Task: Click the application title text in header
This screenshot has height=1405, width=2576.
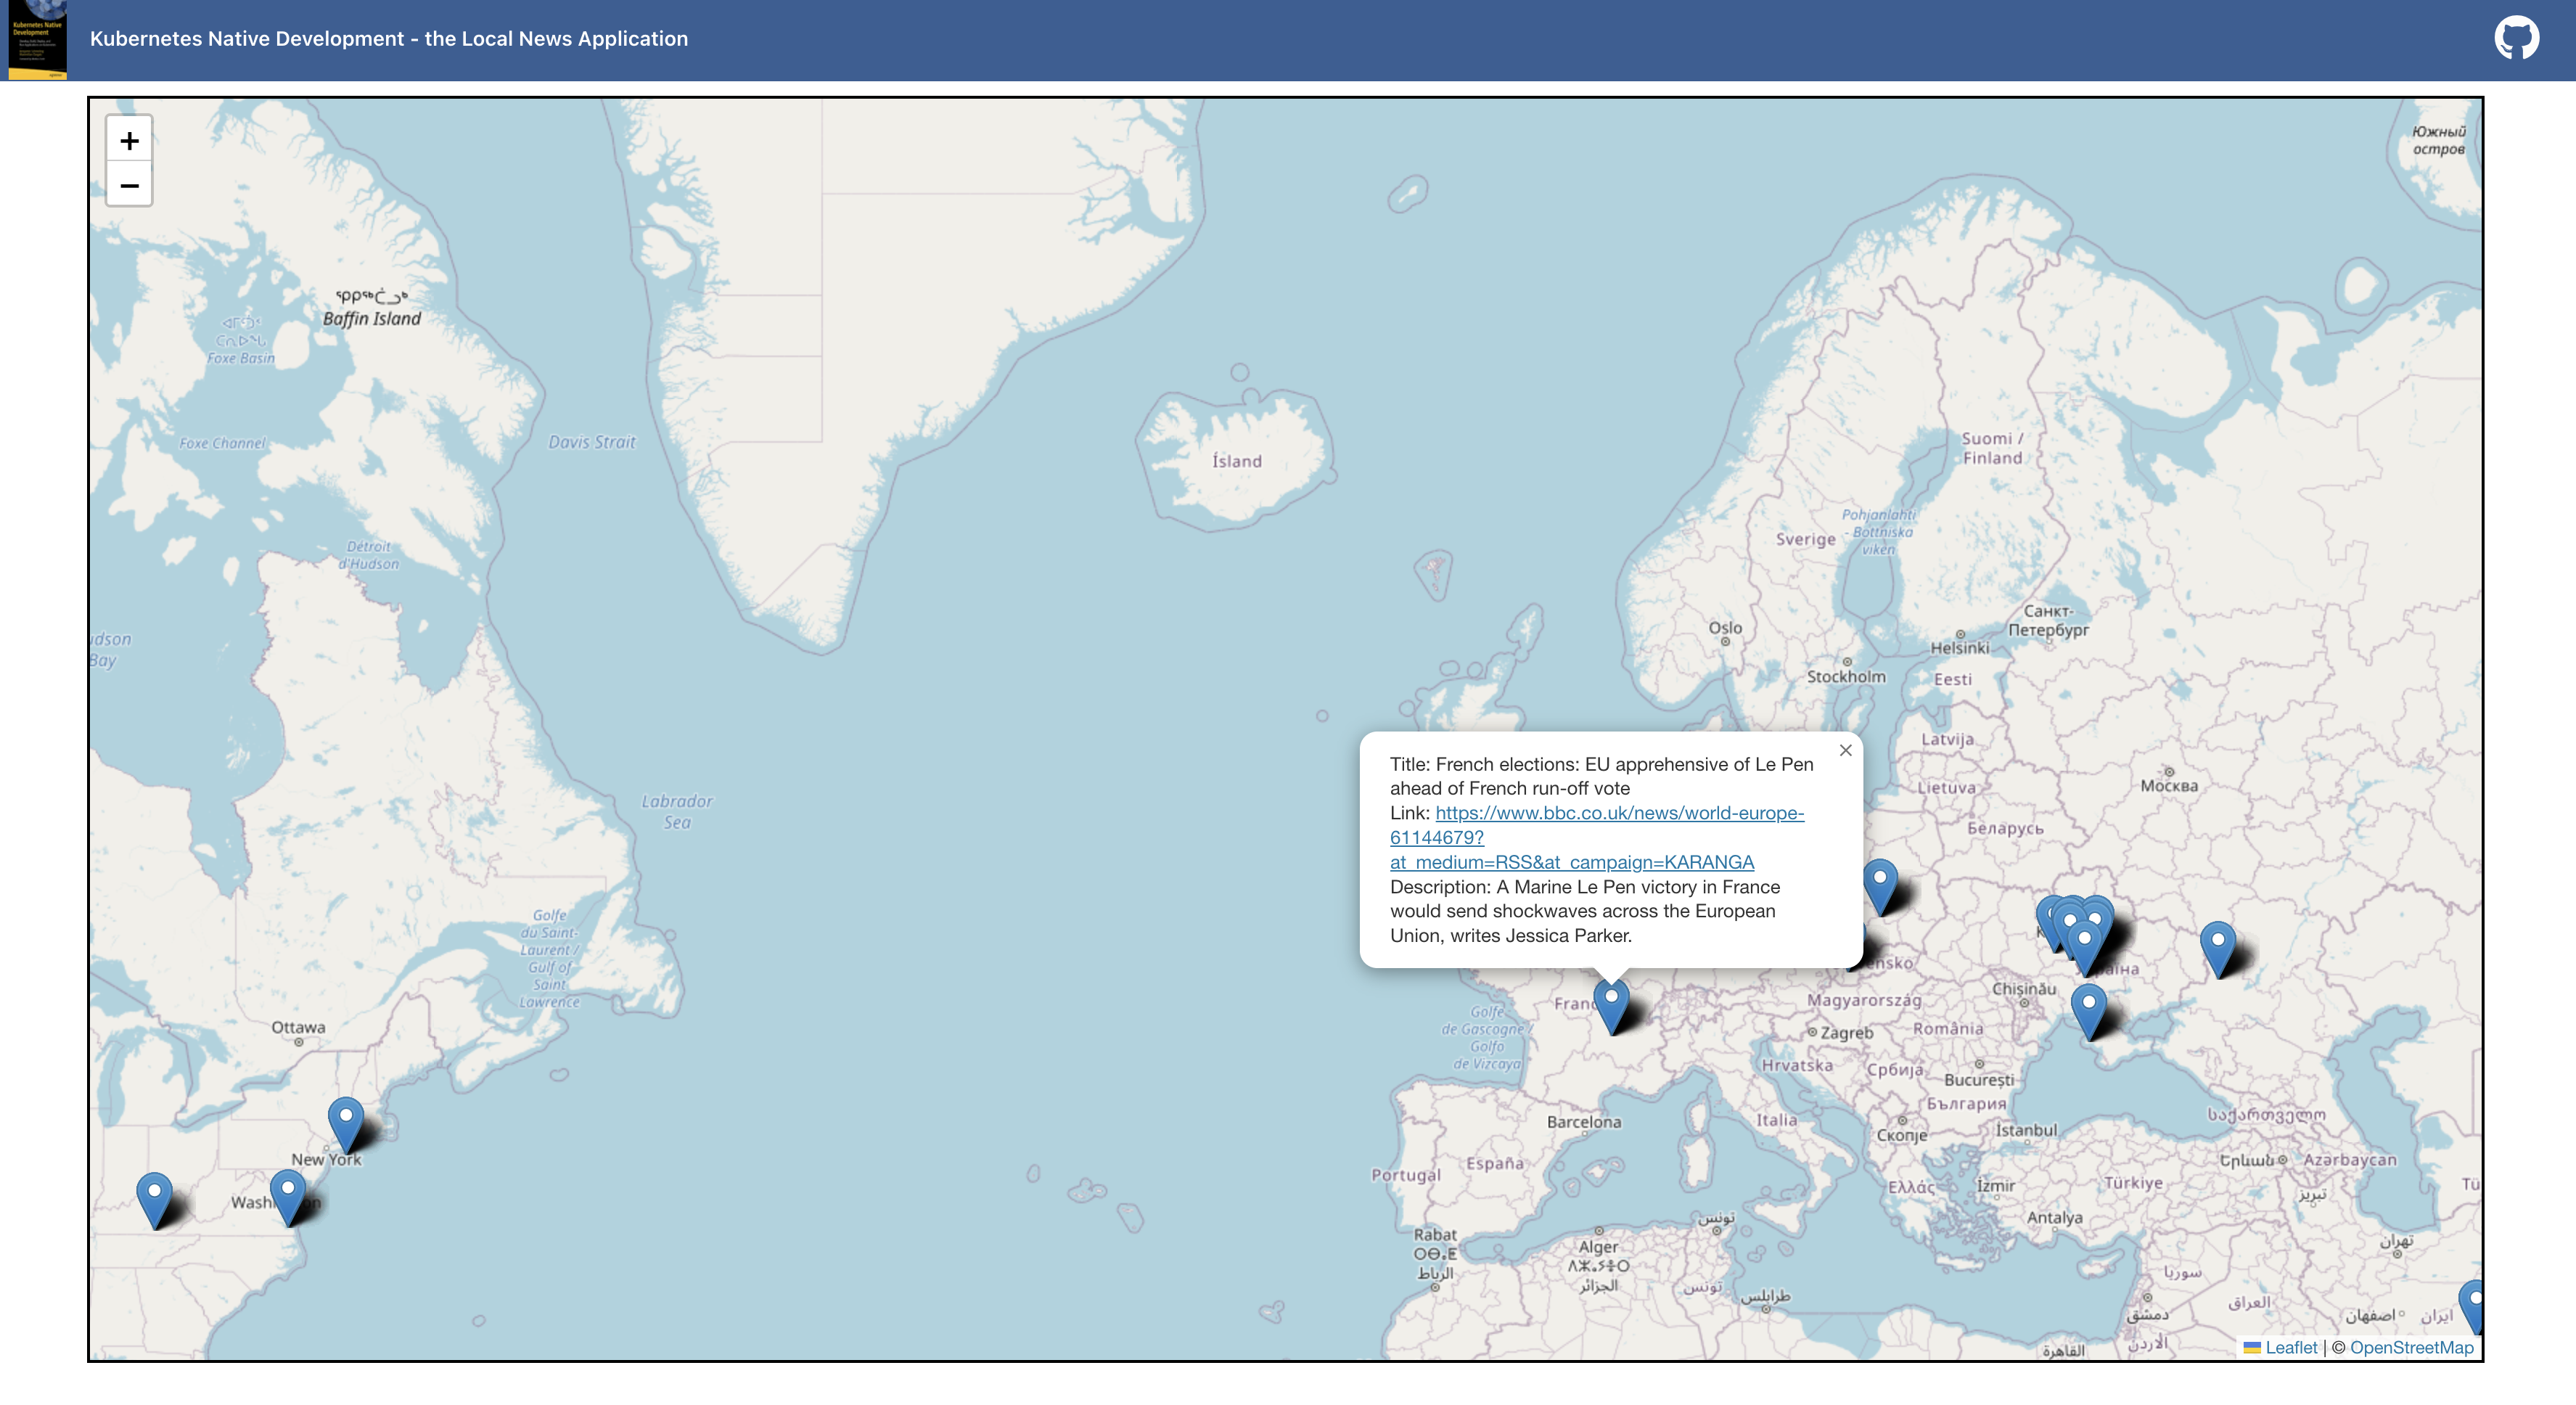Action: 389,39
